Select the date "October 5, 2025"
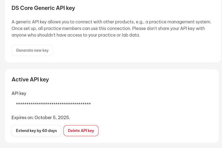Screen dimensions: 222x148 52,118
